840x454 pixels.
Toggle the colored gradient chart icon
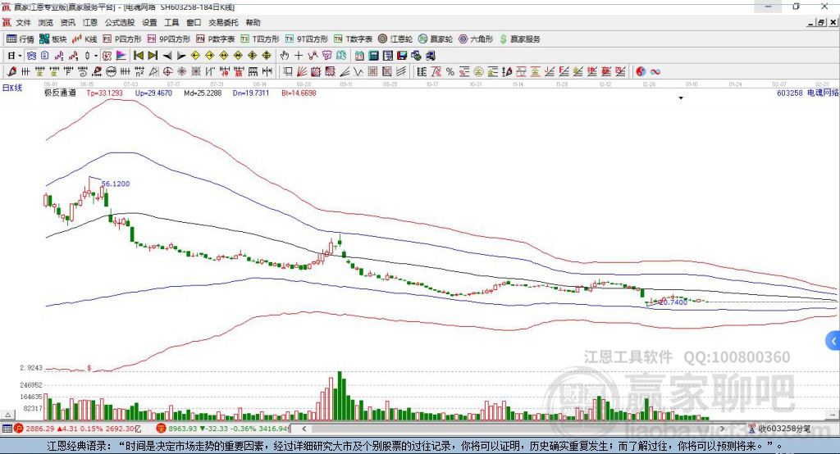[x=121, y=56]
